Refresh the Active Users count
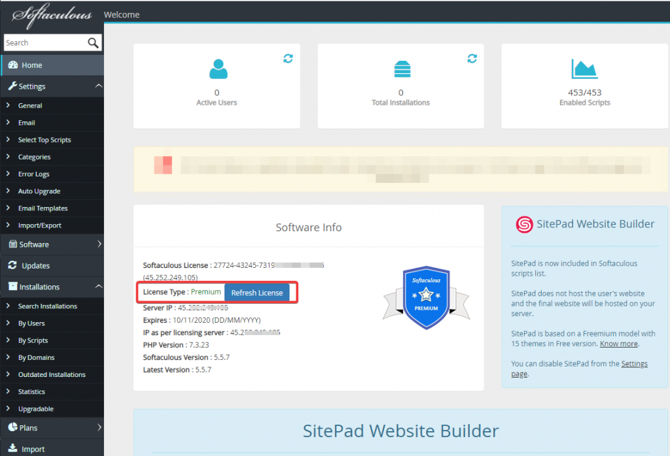This screenshot has width=670, height=456. point(288,58)
